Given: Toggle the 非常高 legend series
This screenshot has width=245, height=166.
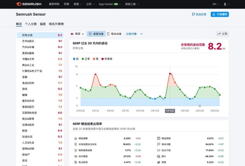Looking at the screenshot, I should tap(107, 59).
